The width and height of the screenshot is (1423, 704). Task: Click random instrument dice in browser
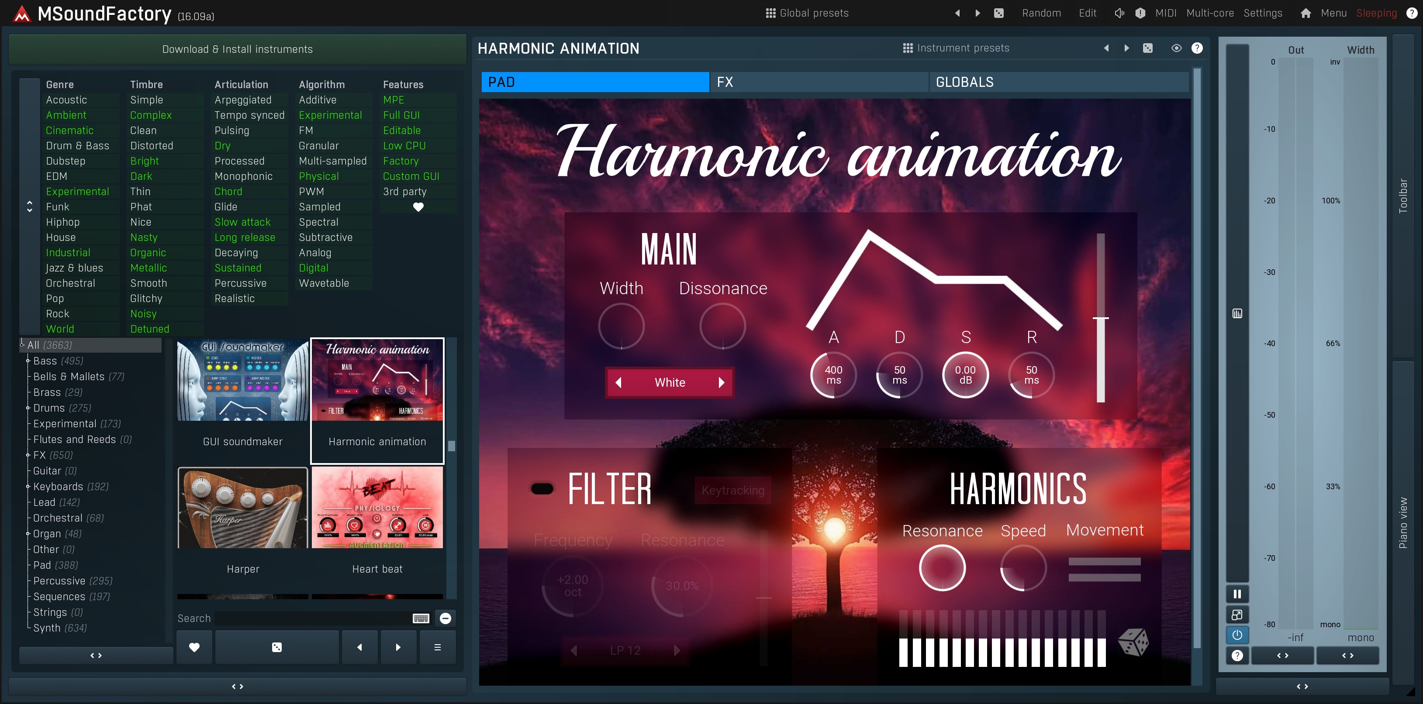pyautogui.click(x=277, y=647)
